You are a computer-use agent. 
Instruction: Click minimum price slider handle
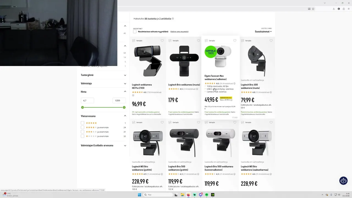tap(82, 107)
